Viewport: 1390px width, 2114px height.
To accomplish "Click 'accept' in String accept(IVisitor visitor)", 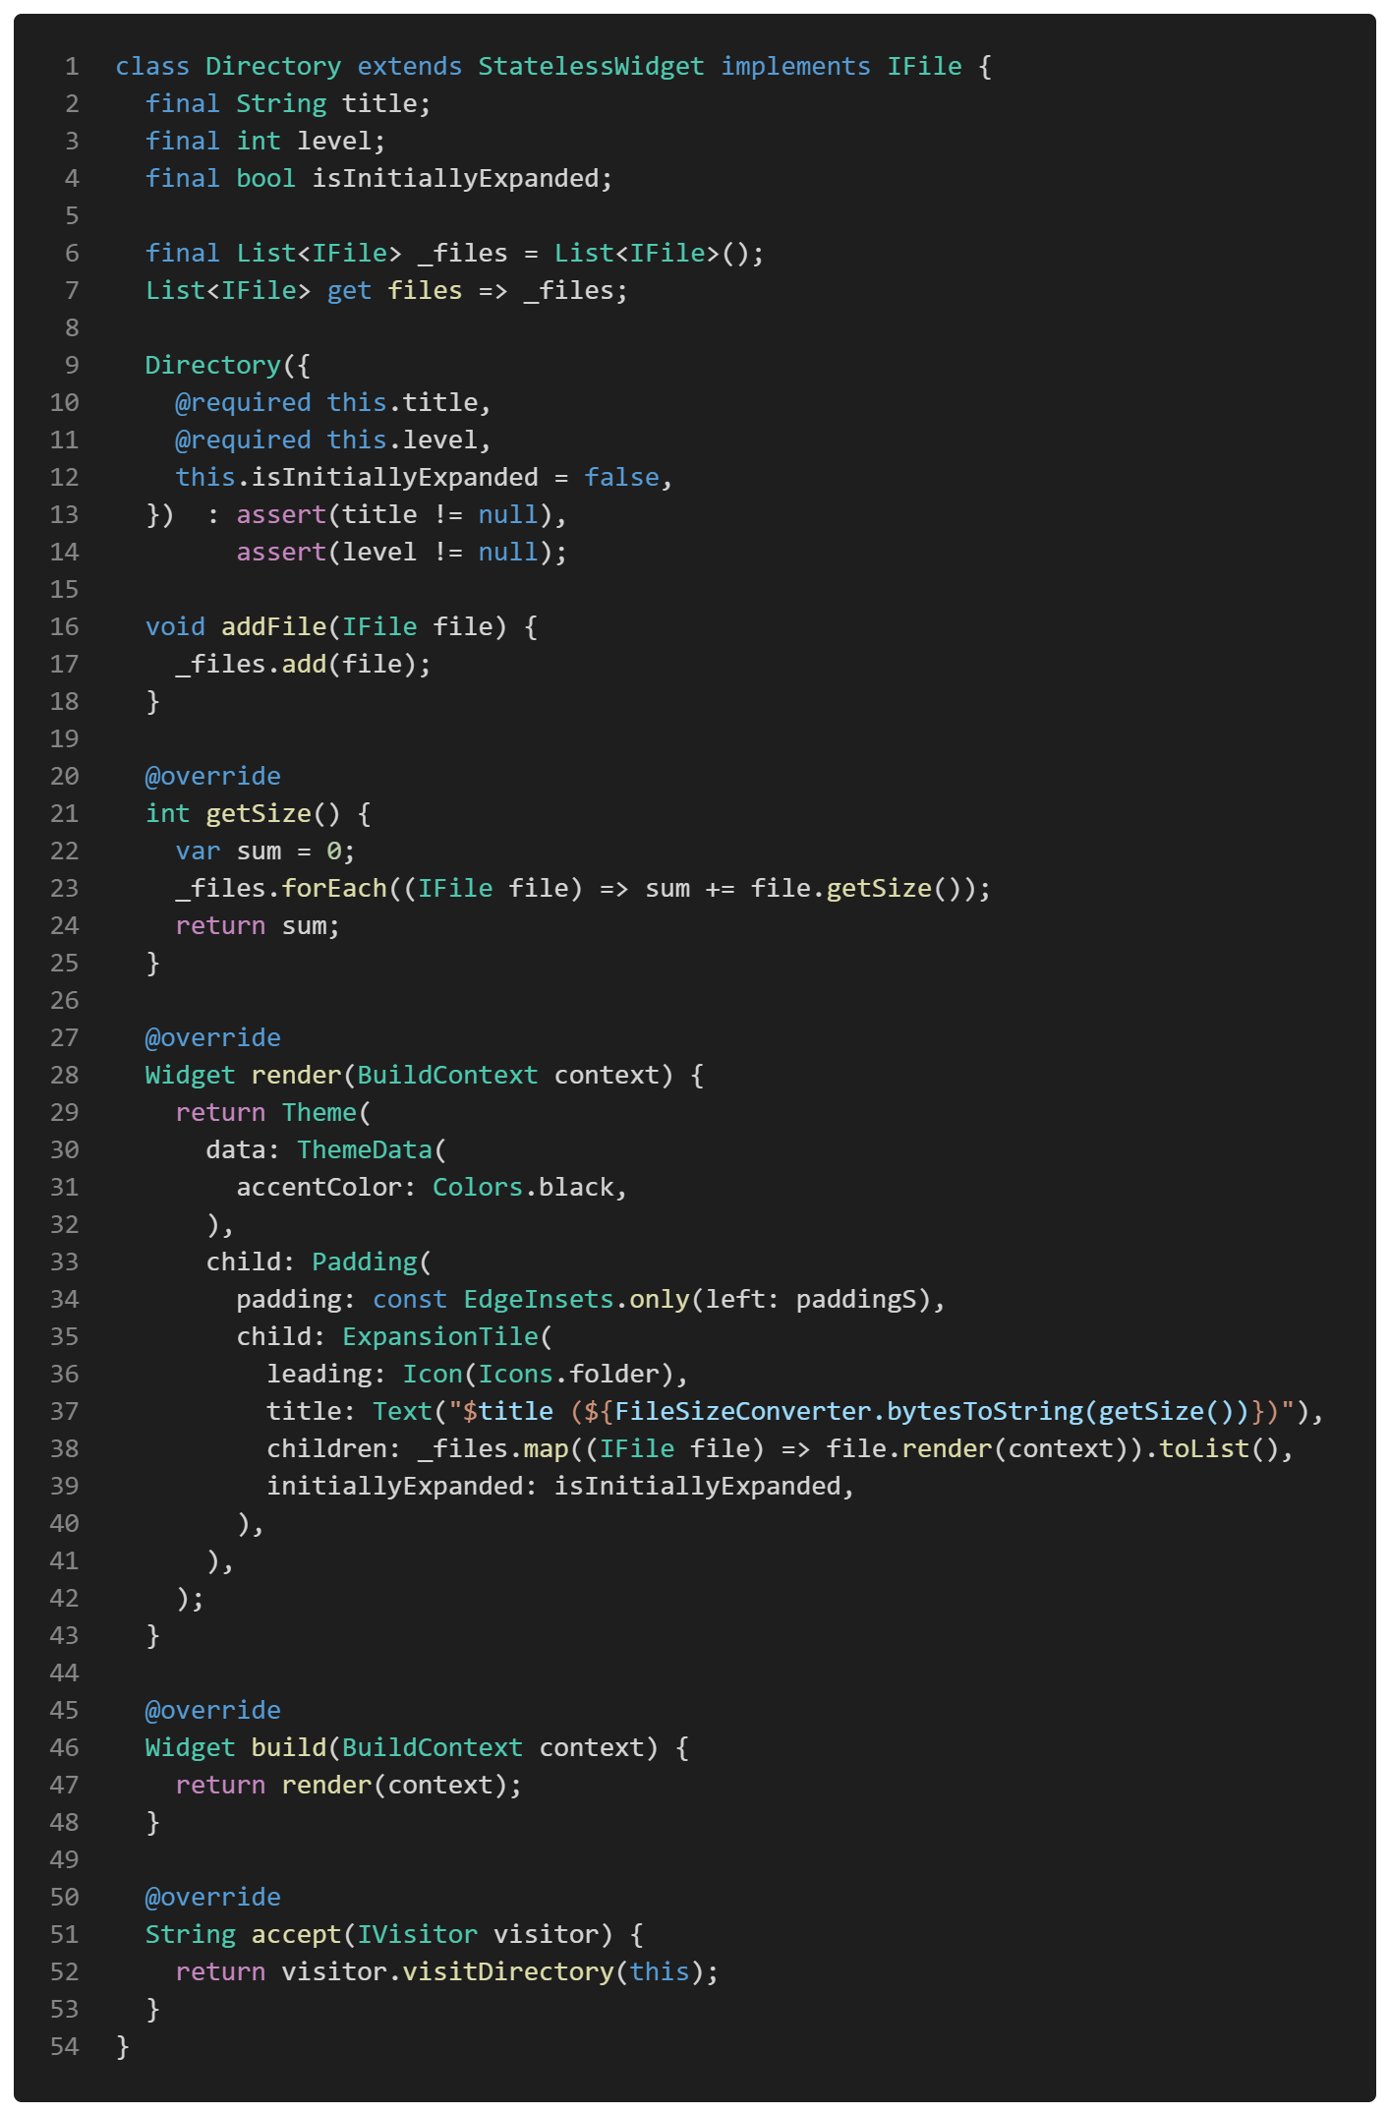I will (296, 1935).
